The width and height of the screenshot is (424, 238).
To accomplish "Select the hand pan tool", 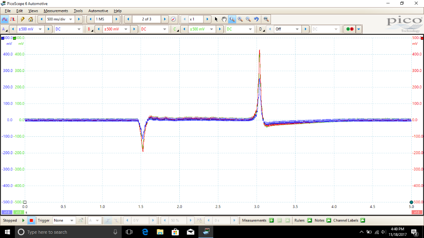I will click(x=223, y=19).
